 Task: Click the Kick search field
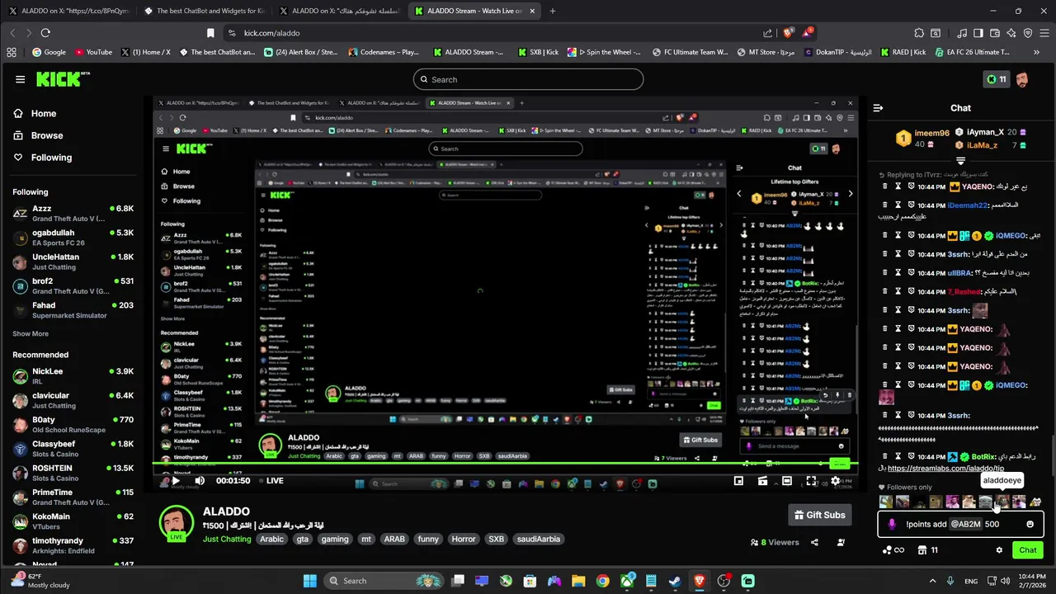click(528, 79)
